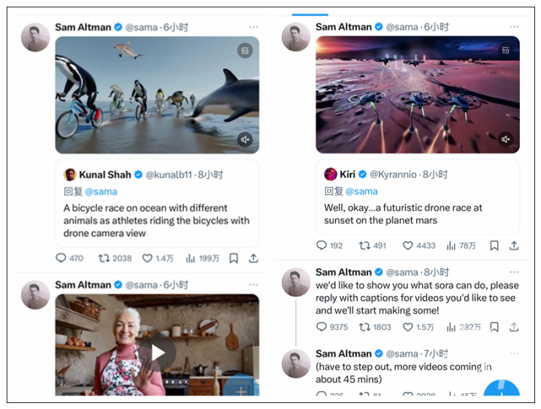Open the Mars drone race video thumbnail
This screenshot has height=409, width=541.
click(417, 94)
